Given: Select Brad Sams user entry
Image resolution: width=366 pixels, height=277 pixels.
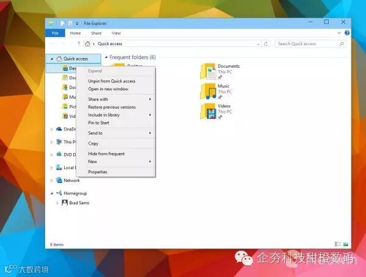Looking at the screenshot, I should pos(79,203).
